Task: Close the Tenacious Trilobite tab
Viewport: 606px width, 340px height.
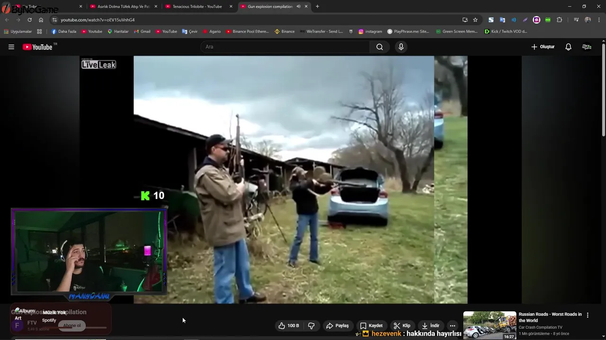Action: pos(231,7)
